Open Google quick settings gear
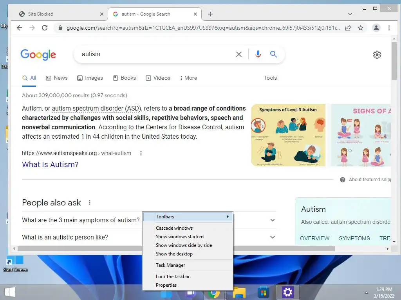The image size is (401, 300). [377, 55]
